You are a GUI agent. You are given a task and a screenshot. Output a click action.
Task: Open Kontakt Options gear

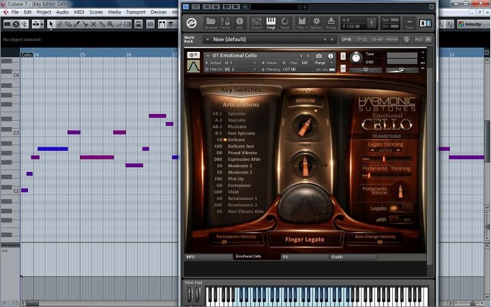coord(316,23)
